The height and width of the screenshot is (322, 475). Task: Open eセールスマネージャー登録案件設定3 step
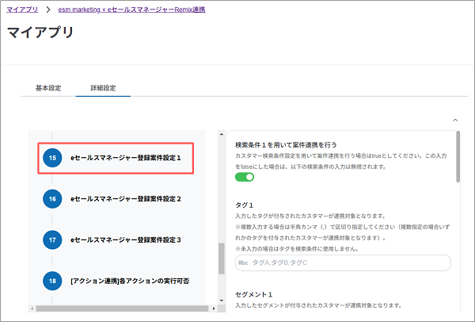click(126, 239)
